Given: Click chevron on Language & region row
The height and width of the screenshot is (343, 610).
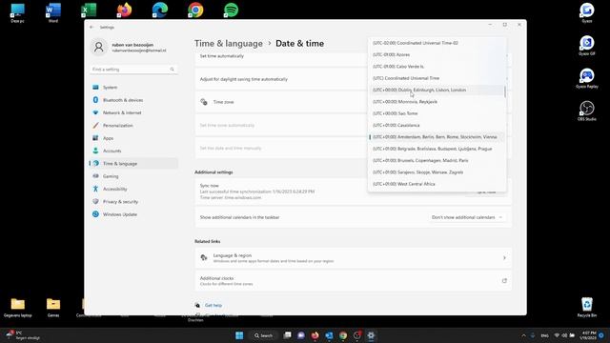Looking at the screenshot, I should coord(504,258).
